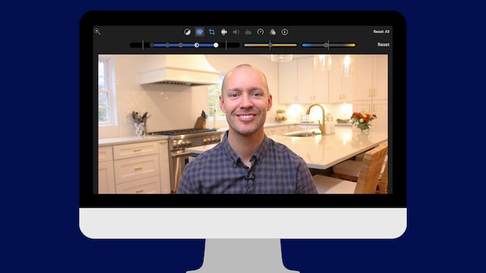The image size is (486, 273).
Task: Click the second gray handle on the blue slider
Action: (167, 45)
